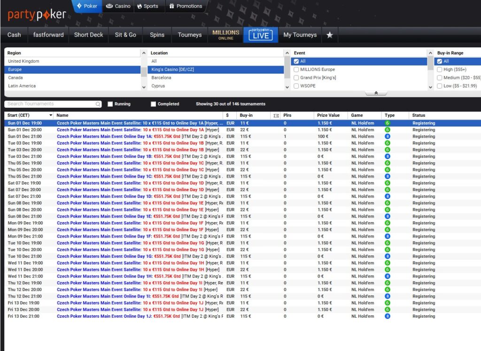
Task: Open the favorites star tab
Action: tap(330, 35)
